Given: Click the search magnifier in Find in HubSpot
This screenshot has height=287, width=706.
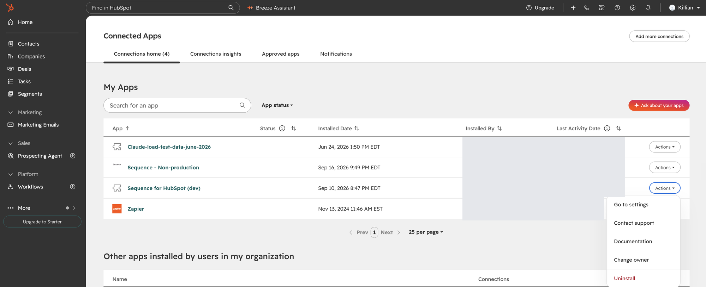Looking at the screenshot, I should click(x=231, y=8).
